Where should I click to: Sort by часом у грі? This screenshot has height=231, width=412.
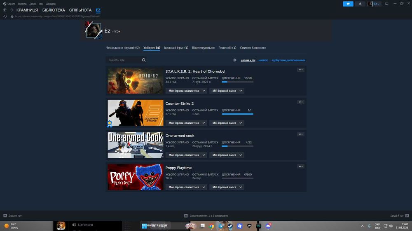[x=248, y=60]
